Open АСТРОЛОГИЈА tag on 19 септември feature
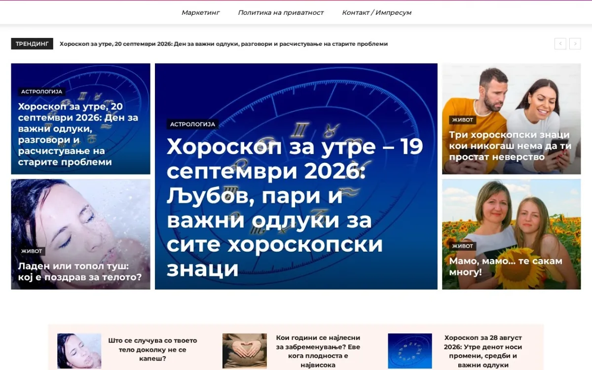The image size is (592, 370). coord(192,124)
